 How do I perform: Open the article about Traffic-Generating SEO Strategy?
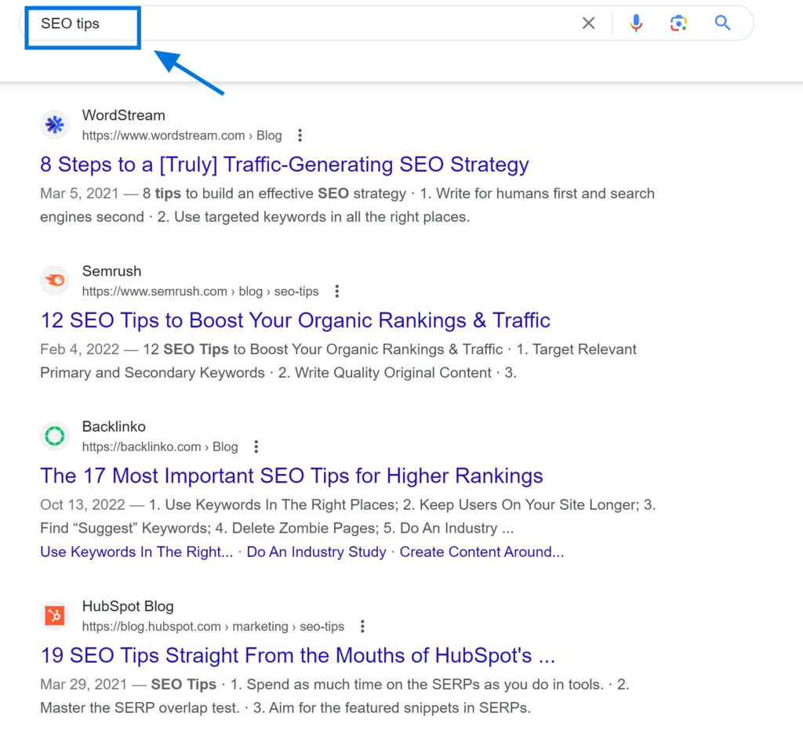coord(284,165)
